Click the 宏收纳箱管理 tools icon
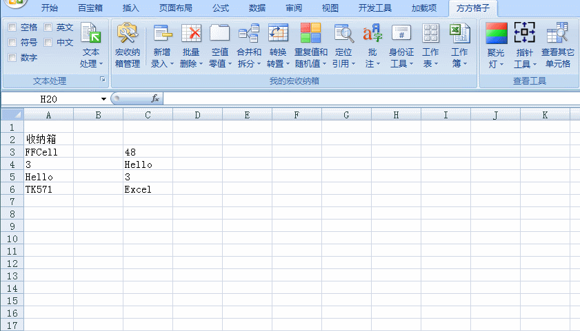 (127, 34)
